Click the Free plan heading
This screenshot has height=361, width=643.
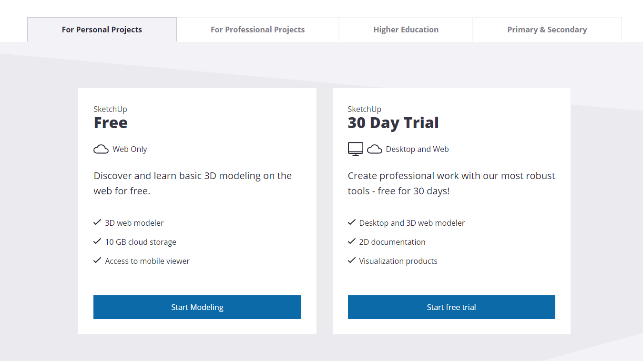[x=111, y=123]
